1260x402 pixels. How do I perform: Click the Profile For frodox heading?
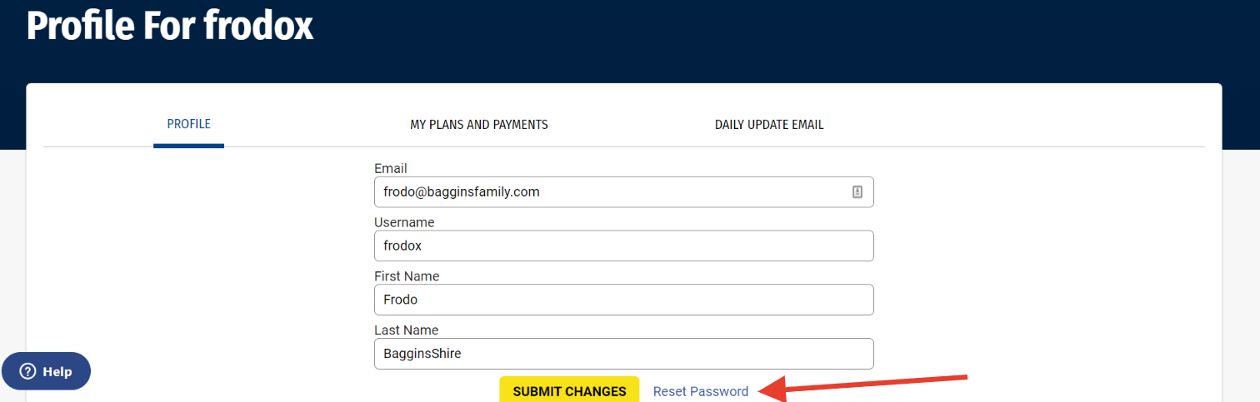(x=170, y=26)
